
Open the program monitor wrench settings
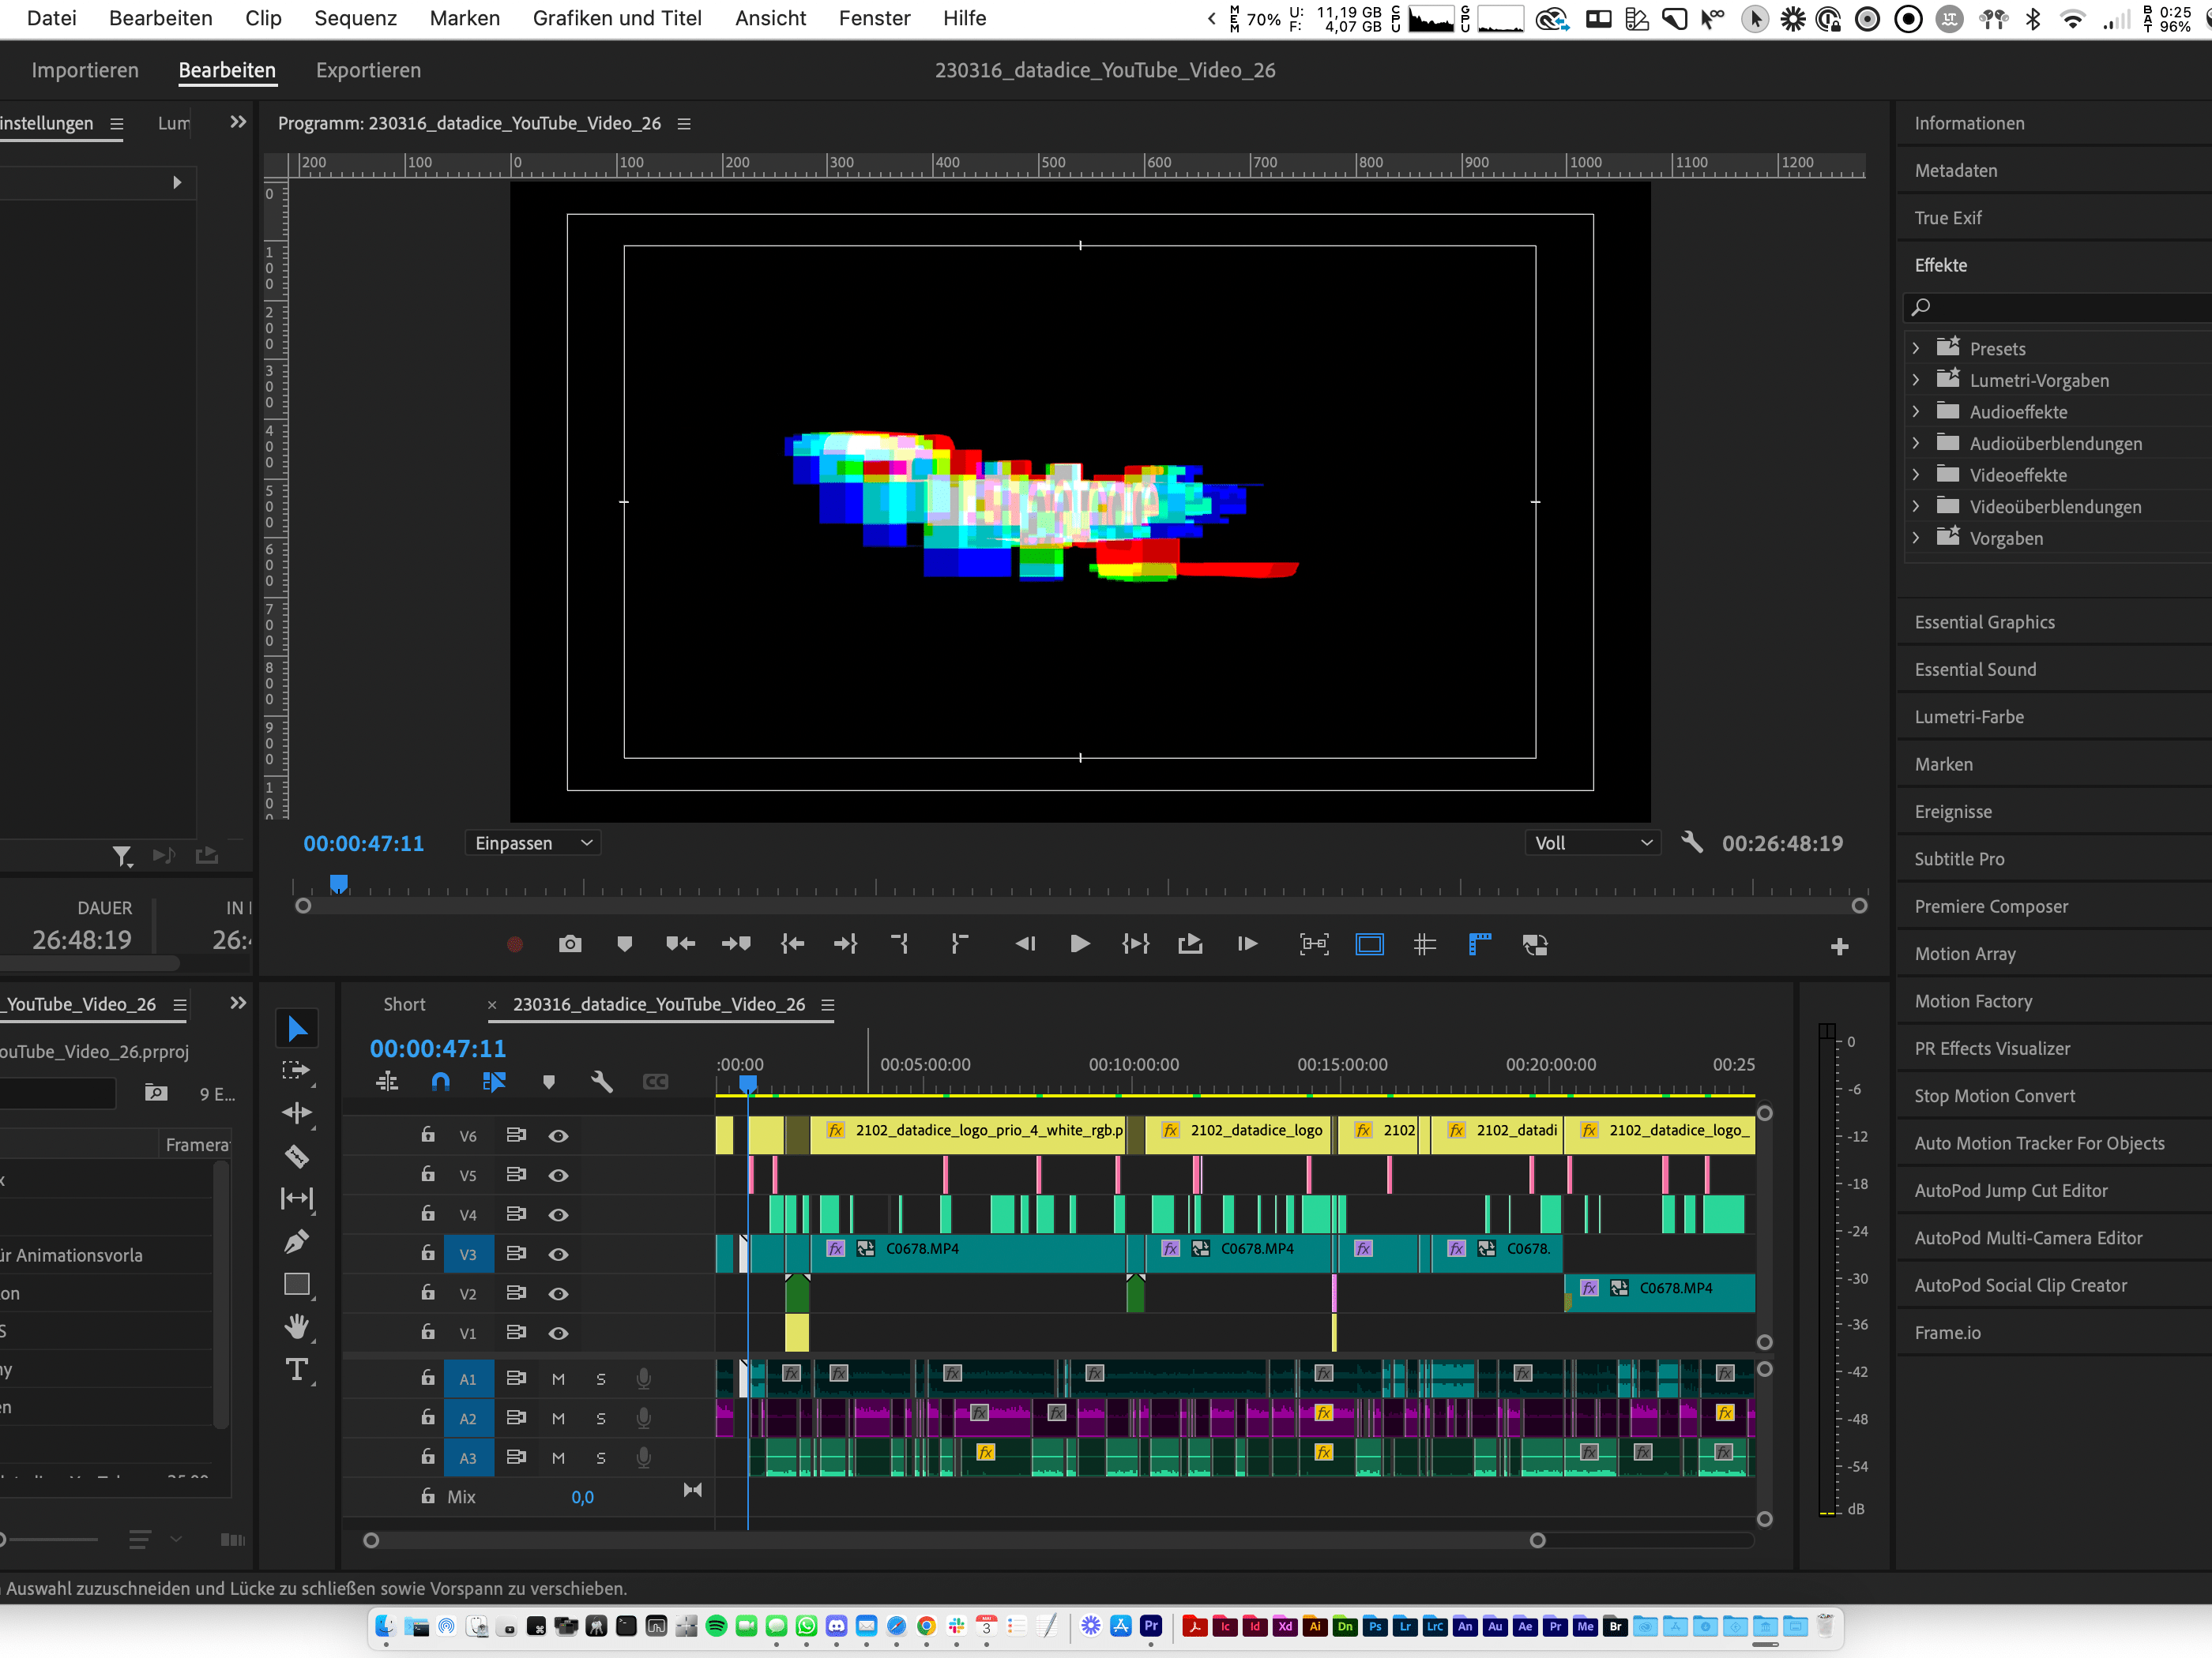[1691, 842]
